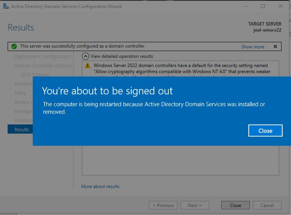Select the Domain Controller Options step
The image size is (291, 215).
coord(43,66)
